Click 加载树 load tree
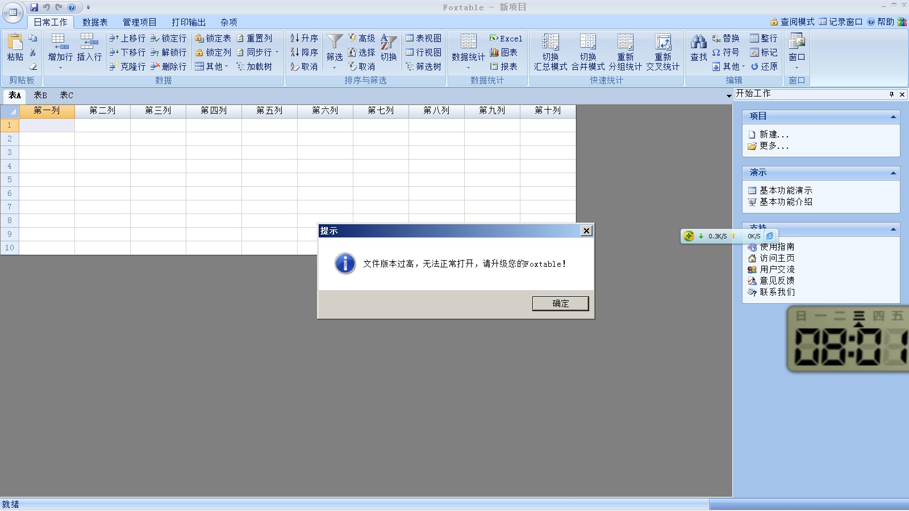The width and height of the screenshot is (909, 511). point(255,66)
